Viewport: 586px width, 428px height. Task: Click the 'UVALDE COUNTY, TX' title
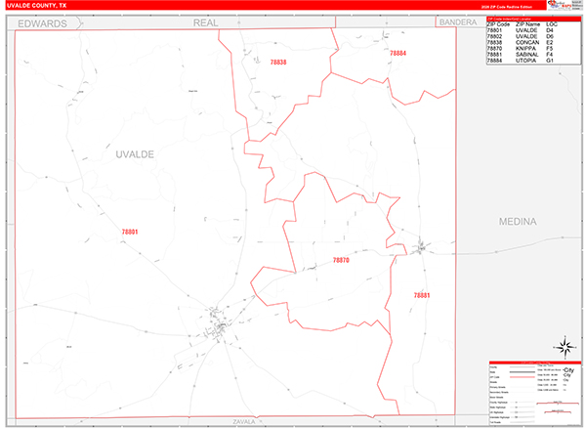(37, 6)
